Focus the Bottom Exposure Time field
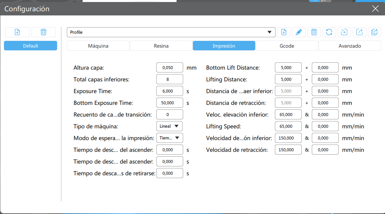385x214 pixels. pyautogui.click(x=170, y=103)
